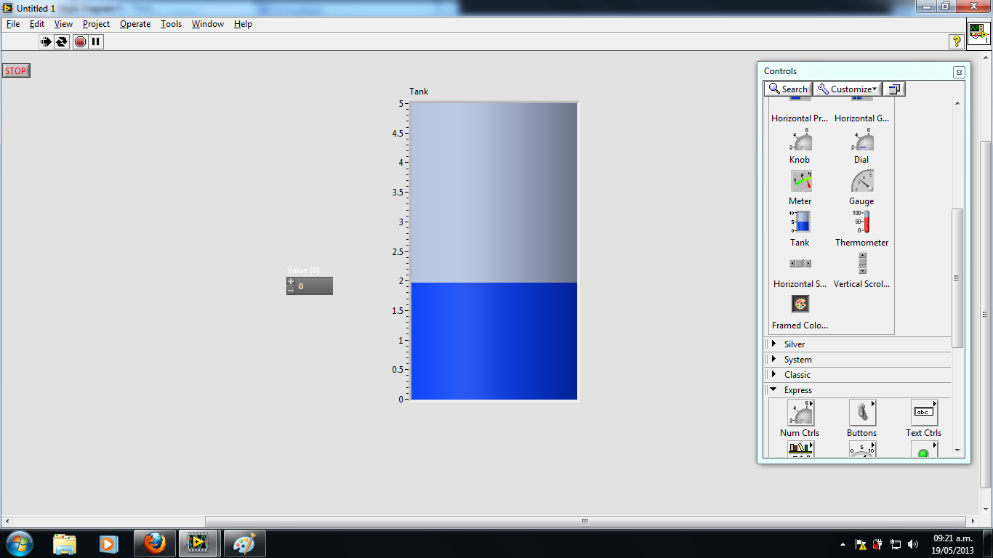Expand the Silver controls category

795,344
